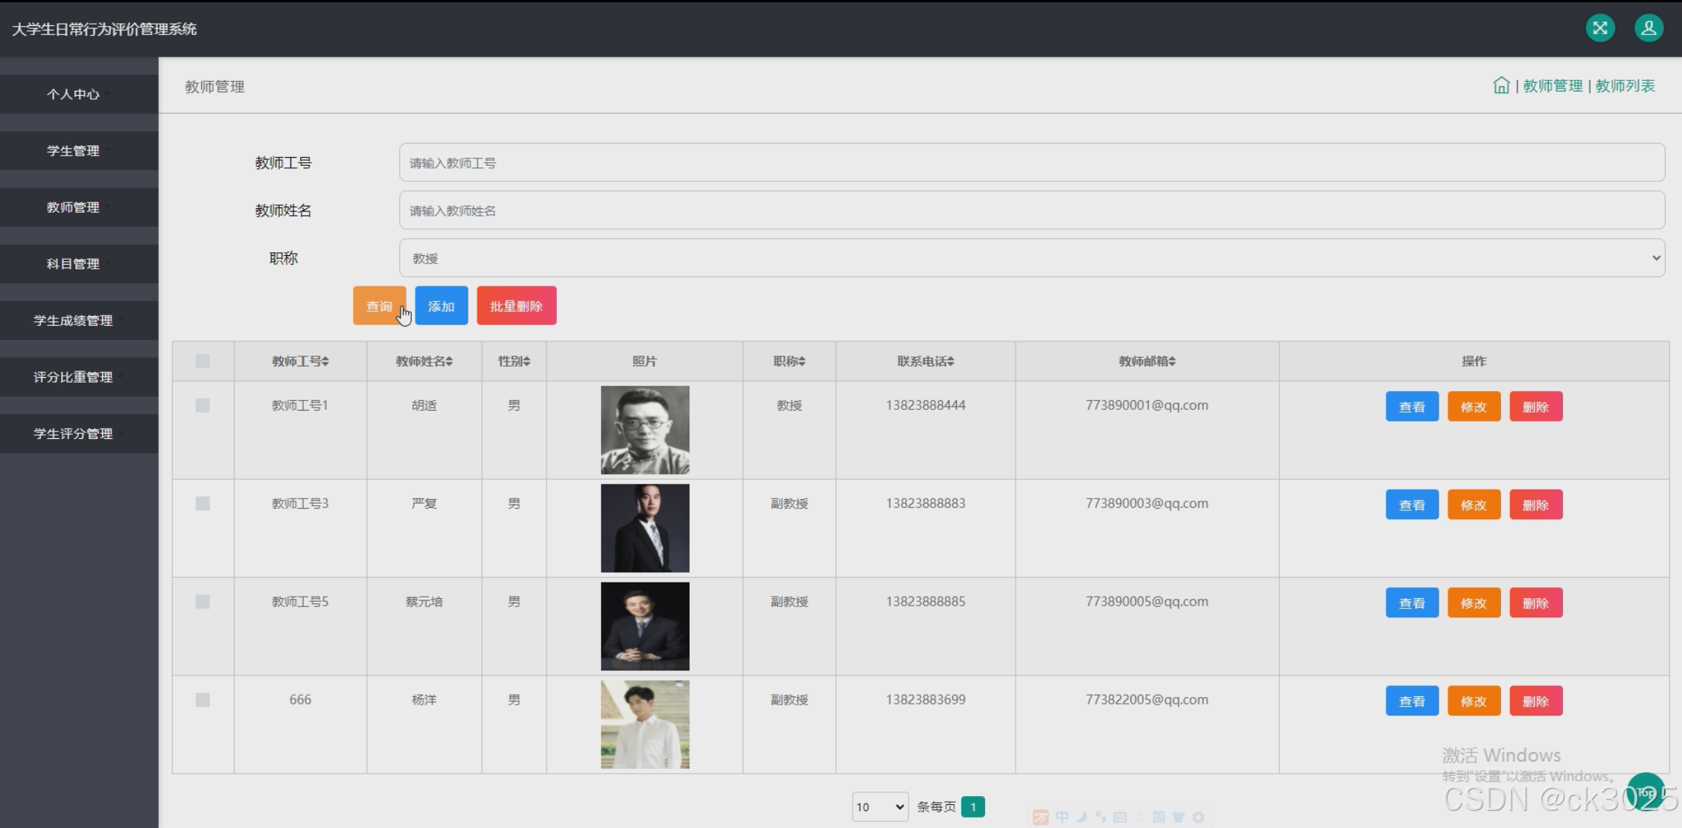Click the home icon in breadcrumb
The width and height of the screenshot is (1682, 828).
pyautogui.click(x=1501, y=86)
